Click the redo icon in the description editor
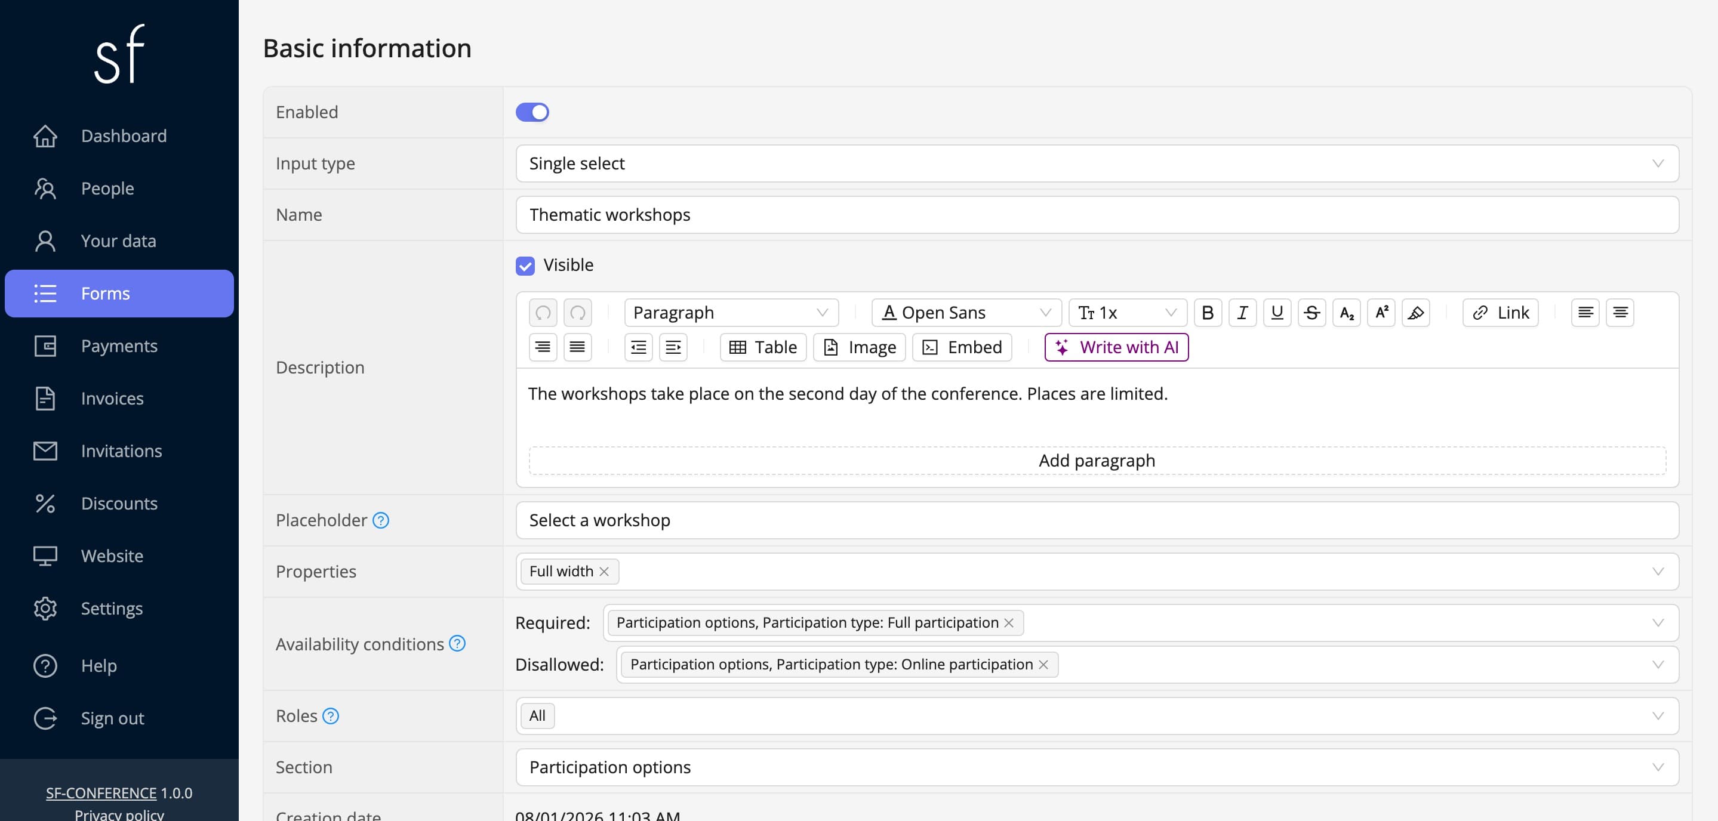This screenshot has width=1718, height=821. click(x=578, y=313)
